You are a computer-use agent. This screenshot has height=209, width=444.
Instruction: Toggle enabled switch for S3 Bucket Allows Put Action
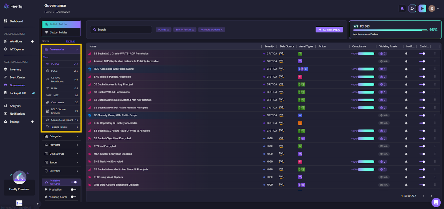point(422,108)
